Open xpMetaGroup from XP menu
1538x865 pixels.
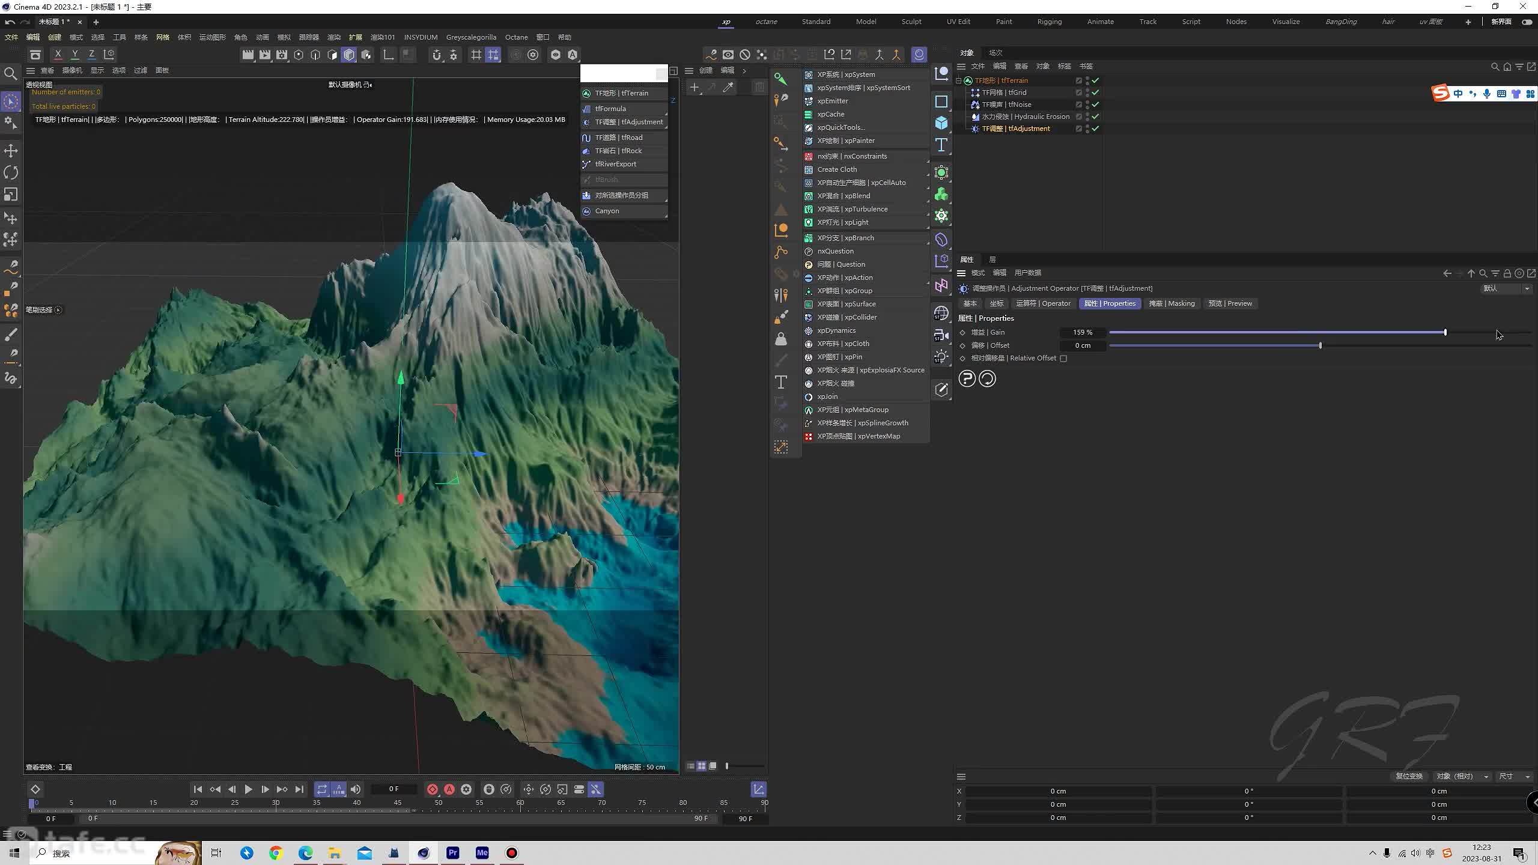click(x=853, y=410)
